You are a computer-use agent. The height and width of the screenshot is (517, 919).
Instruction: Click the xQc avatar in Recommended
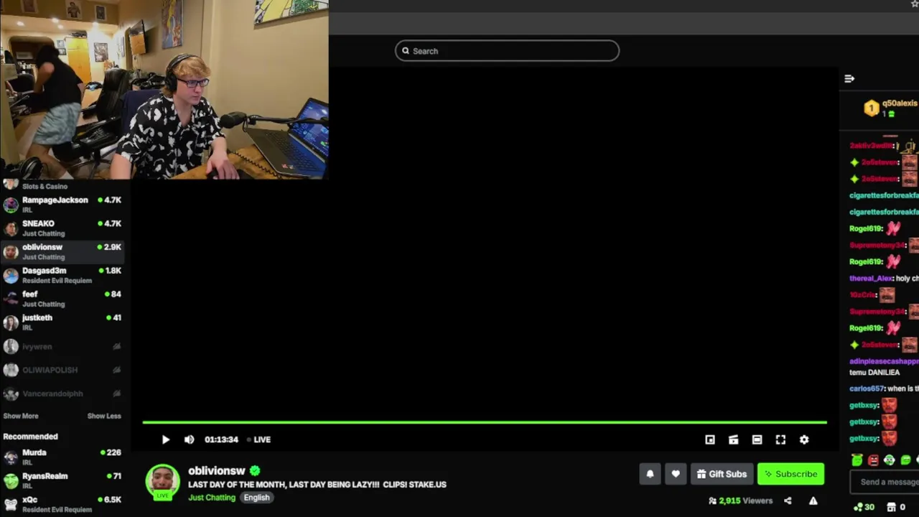[11, 504]
